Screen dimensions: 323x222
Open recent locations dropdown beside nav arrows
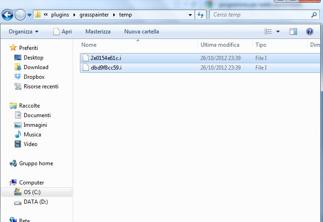click(x=29, y=15)
